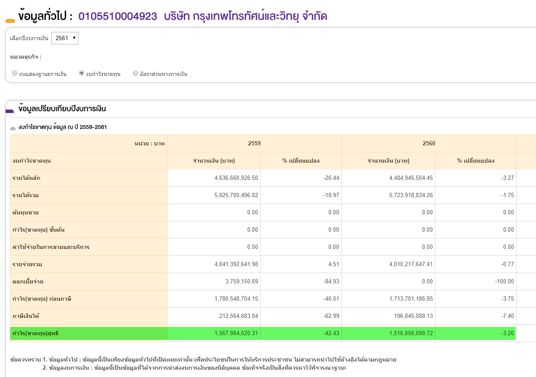The height and width of the screenshot is (377, 536).
Task: Click the value 5,723,918,834.26
Action: click(x=411, y=195)
